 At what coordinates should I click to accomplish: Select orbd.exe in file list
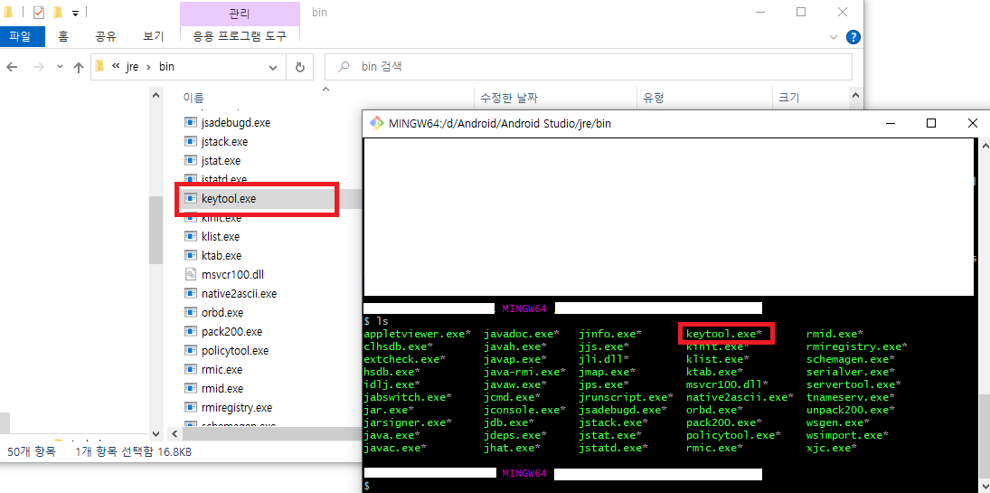point(222,312)
